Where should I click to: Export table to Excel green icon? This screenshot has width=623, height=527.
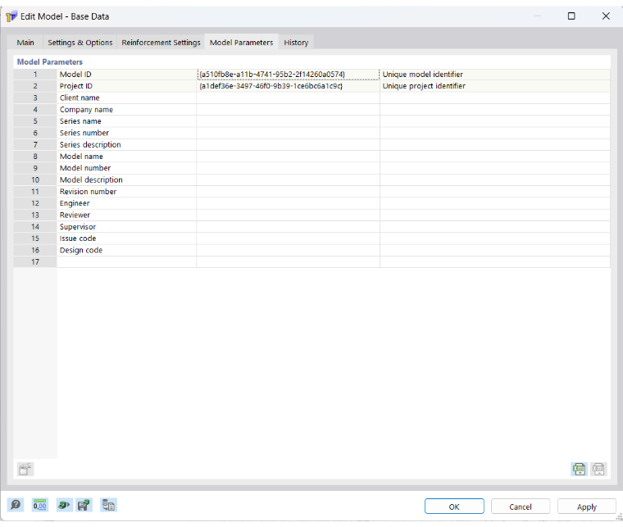click(579, 470)
